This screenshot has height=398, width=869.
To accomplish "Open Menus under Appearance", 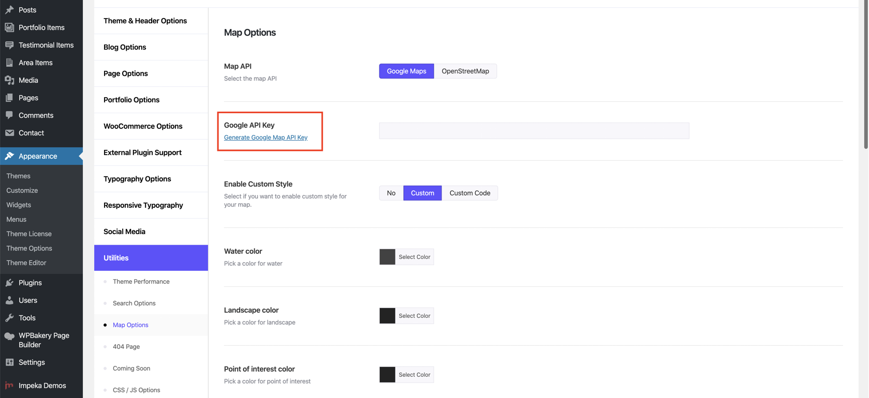I will coord(16,219).
